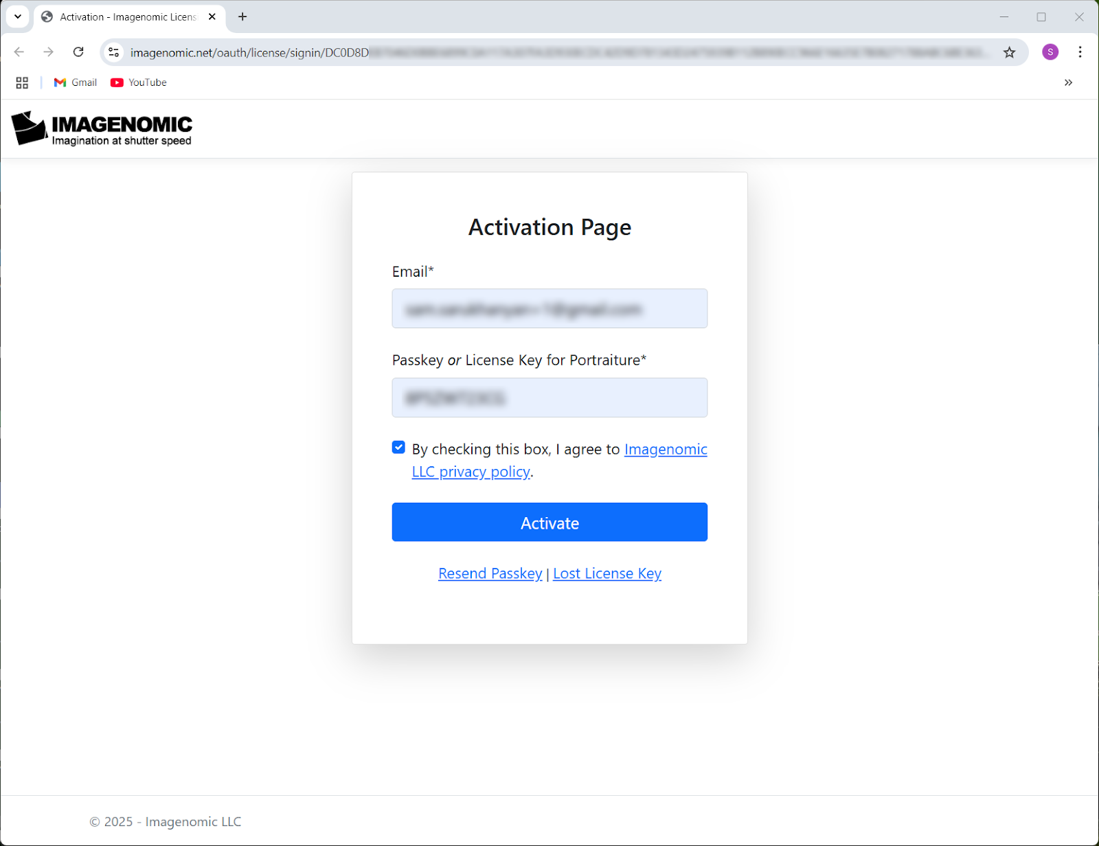Open a new browser tab
This screenshot has width=1099, height=846.
pyautogui.click(x=242, y=16)
